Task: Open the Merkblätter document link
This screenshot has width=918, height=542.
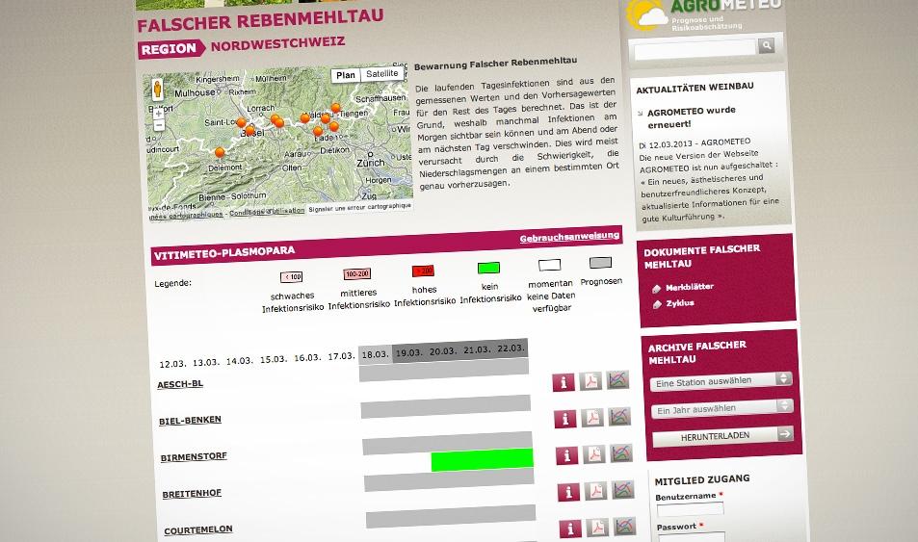Action: 689,287
